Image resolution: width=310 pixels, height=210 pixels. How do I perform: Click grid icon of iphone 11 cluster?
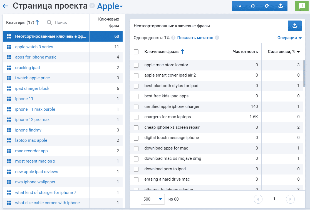pos(9,99)
